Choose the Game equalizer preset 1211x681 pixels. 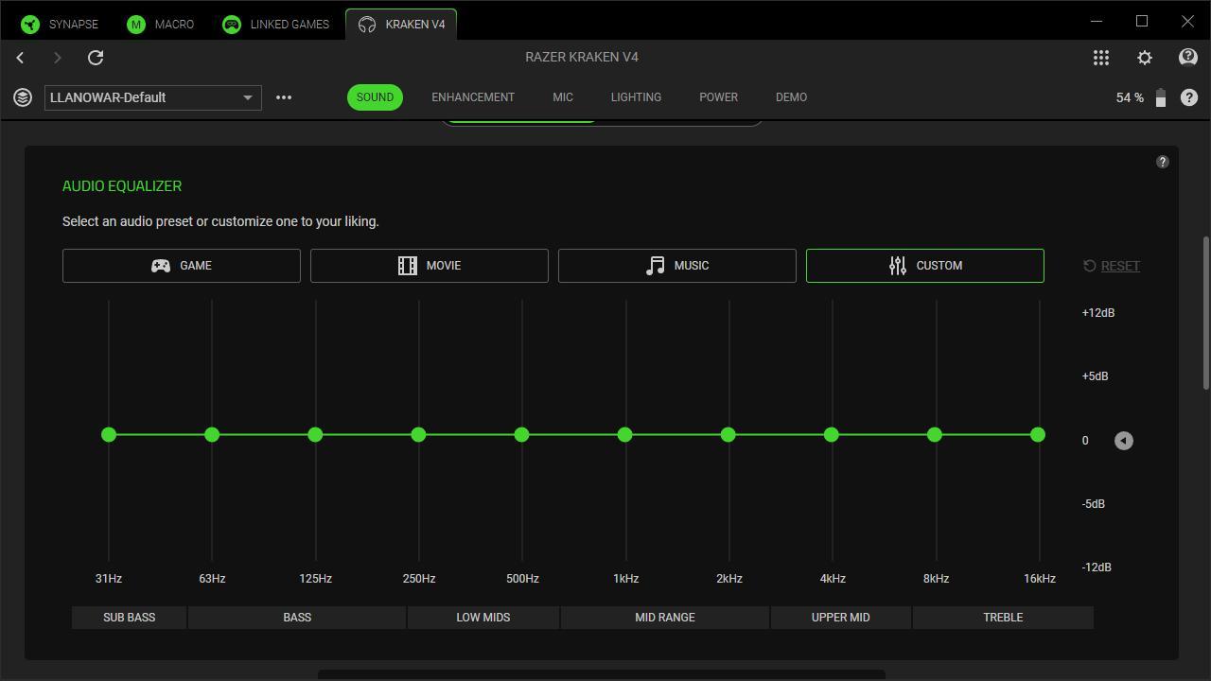tap(182, 266)
